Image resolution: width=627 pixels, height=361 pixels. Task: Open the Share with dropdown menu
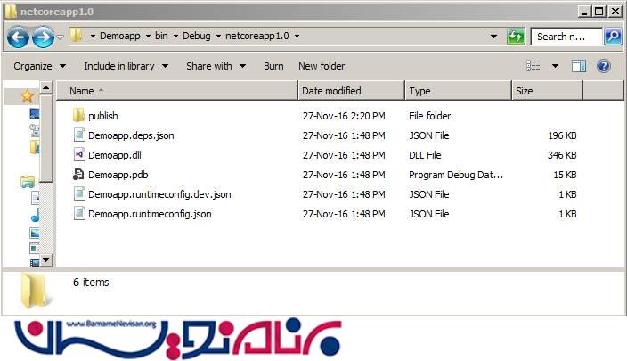[215, 66]
